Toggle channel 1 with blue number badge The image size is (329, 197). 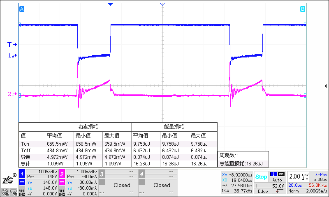pyautogui.click(x=23, y=173)
